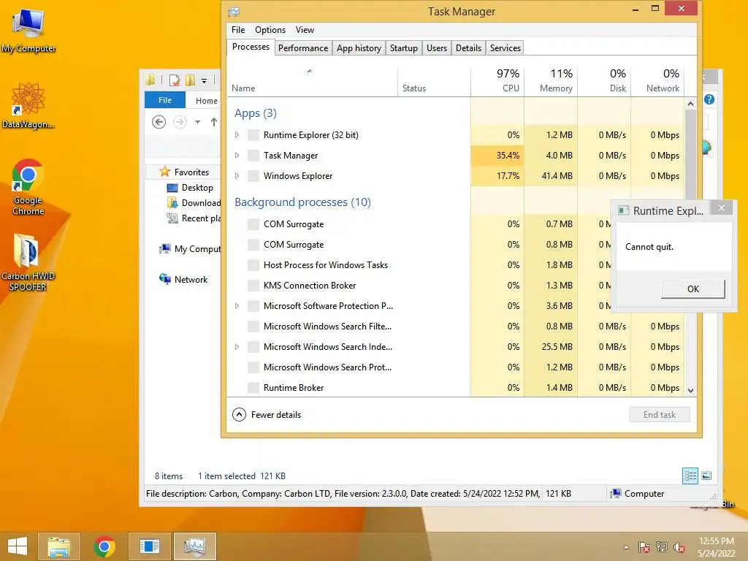The image size is (748, 561).
Task: Click the Windows Start button
Action: (x=18, y=546)
